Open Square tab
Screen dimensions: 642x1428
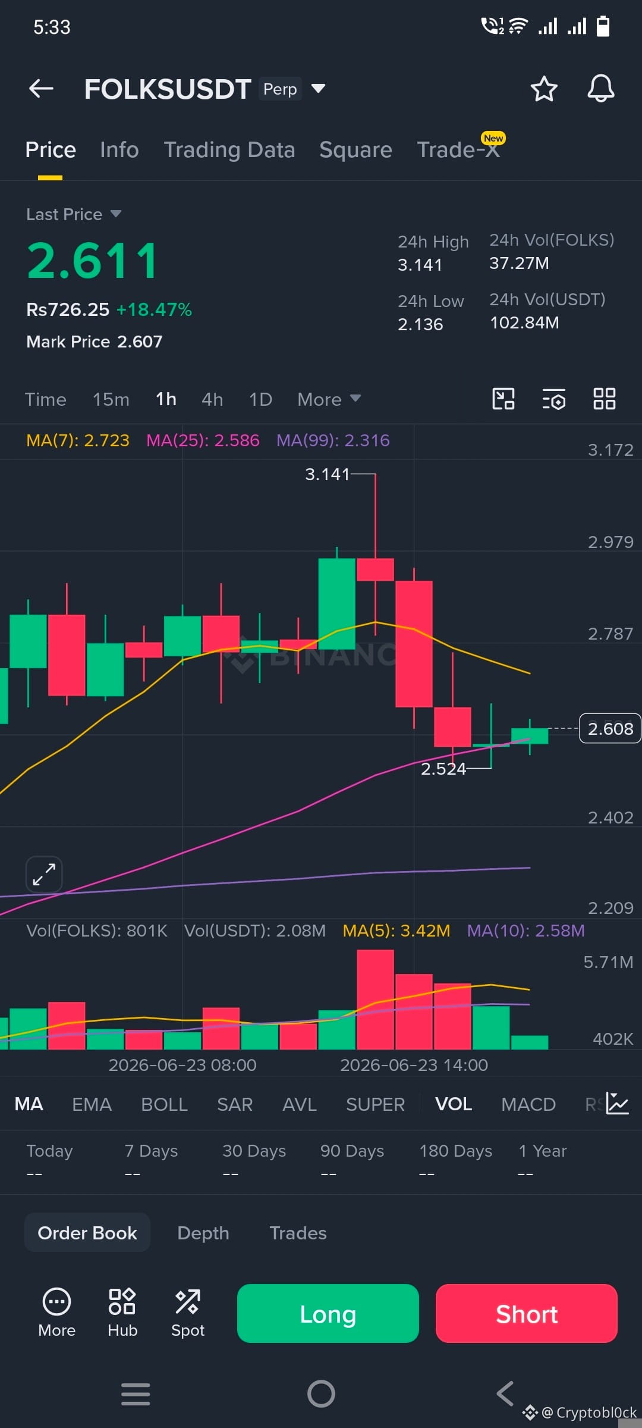click(x=355, y=150)
